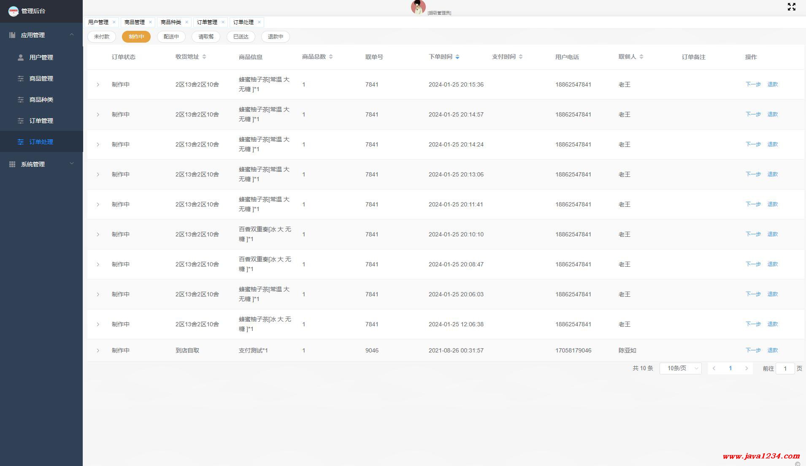Screen dimensions: 806x466
Task: Expand order row placed at 20:08:47
Action: (x=98, y=265)
